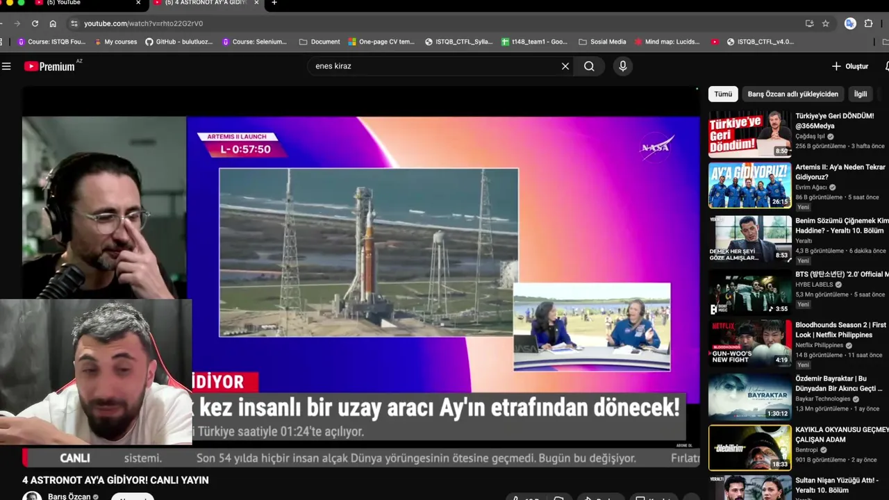889x500 pixels.
Task: Click the live stream video player
Action: [360, 278]
